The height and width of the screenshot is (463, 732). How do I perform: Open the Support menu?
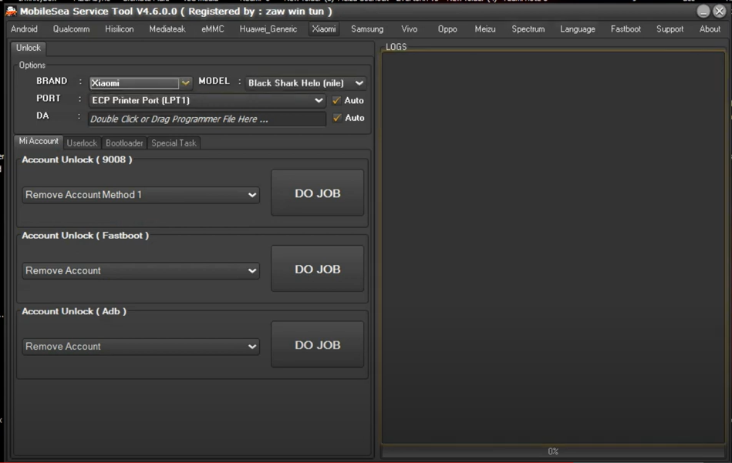pyautogui.click(x=670, y=29)
